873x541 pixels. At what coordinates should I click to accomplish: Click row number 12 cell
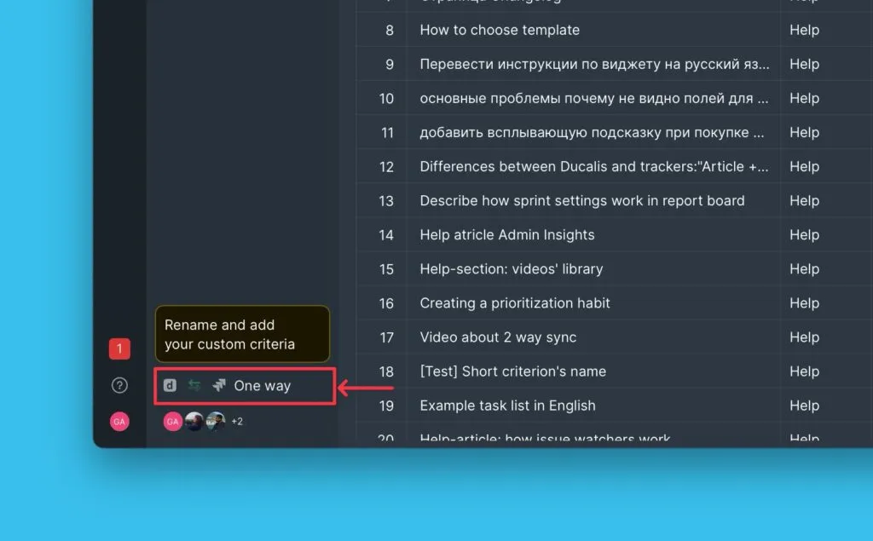click(x=386, y=167)
